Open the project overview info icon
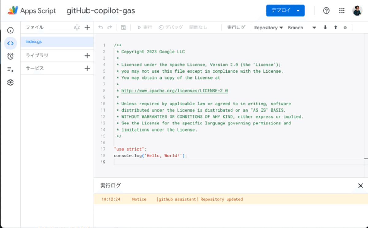368x228 pixels. coord(10,30)
